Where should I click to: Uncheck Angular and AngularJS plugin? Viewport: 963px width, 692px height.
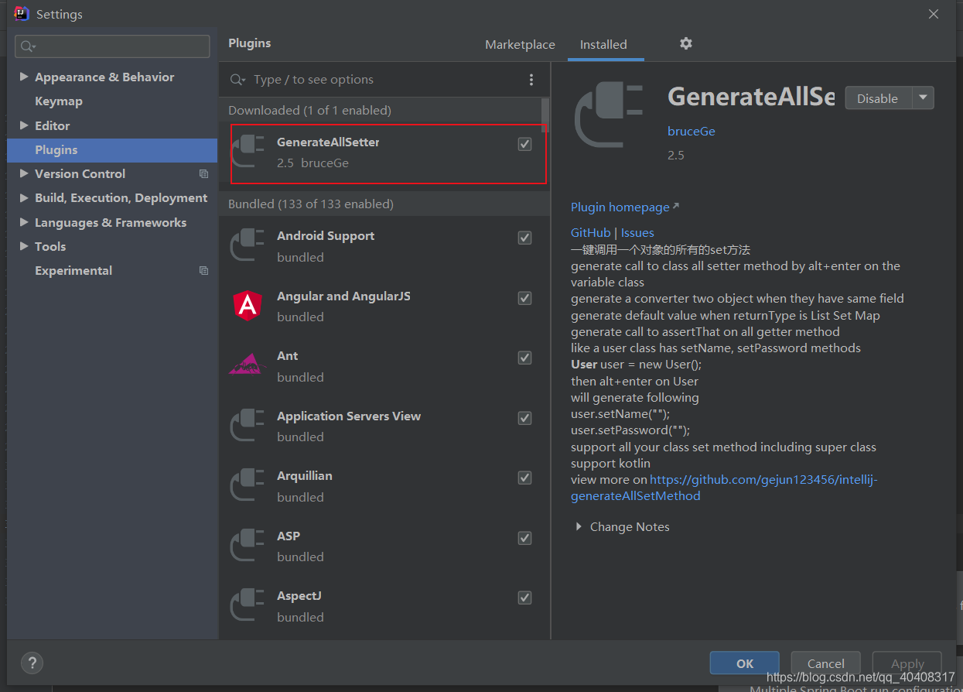tap(524, 298)
